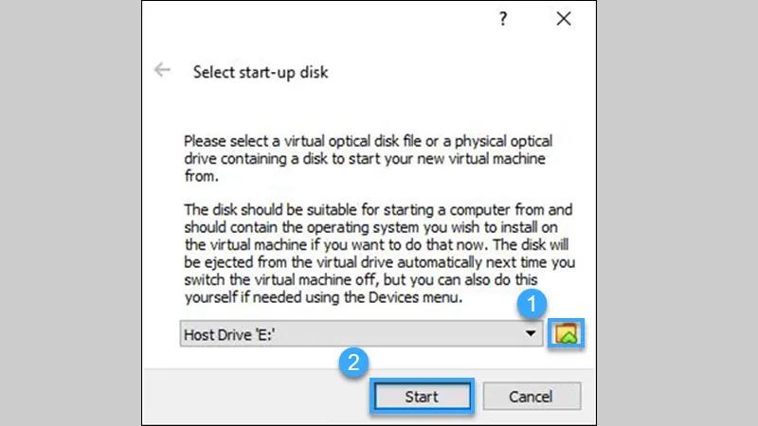
Task: Close the Select start-up disk dialog
Action: click(x=564, y=19)
